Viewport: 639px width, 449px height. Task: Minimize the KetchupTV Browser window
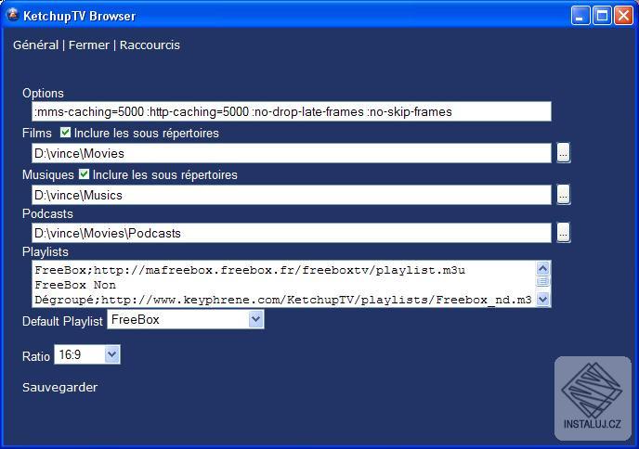pos(580,16)
